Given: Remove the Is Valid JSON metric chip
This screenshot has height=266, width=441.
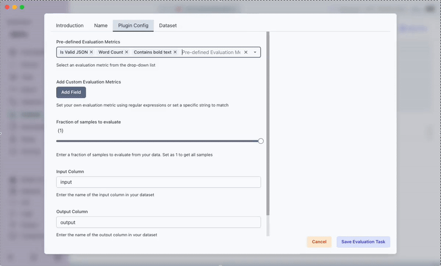Looking at the screenshot, I should tap(92, 52).
